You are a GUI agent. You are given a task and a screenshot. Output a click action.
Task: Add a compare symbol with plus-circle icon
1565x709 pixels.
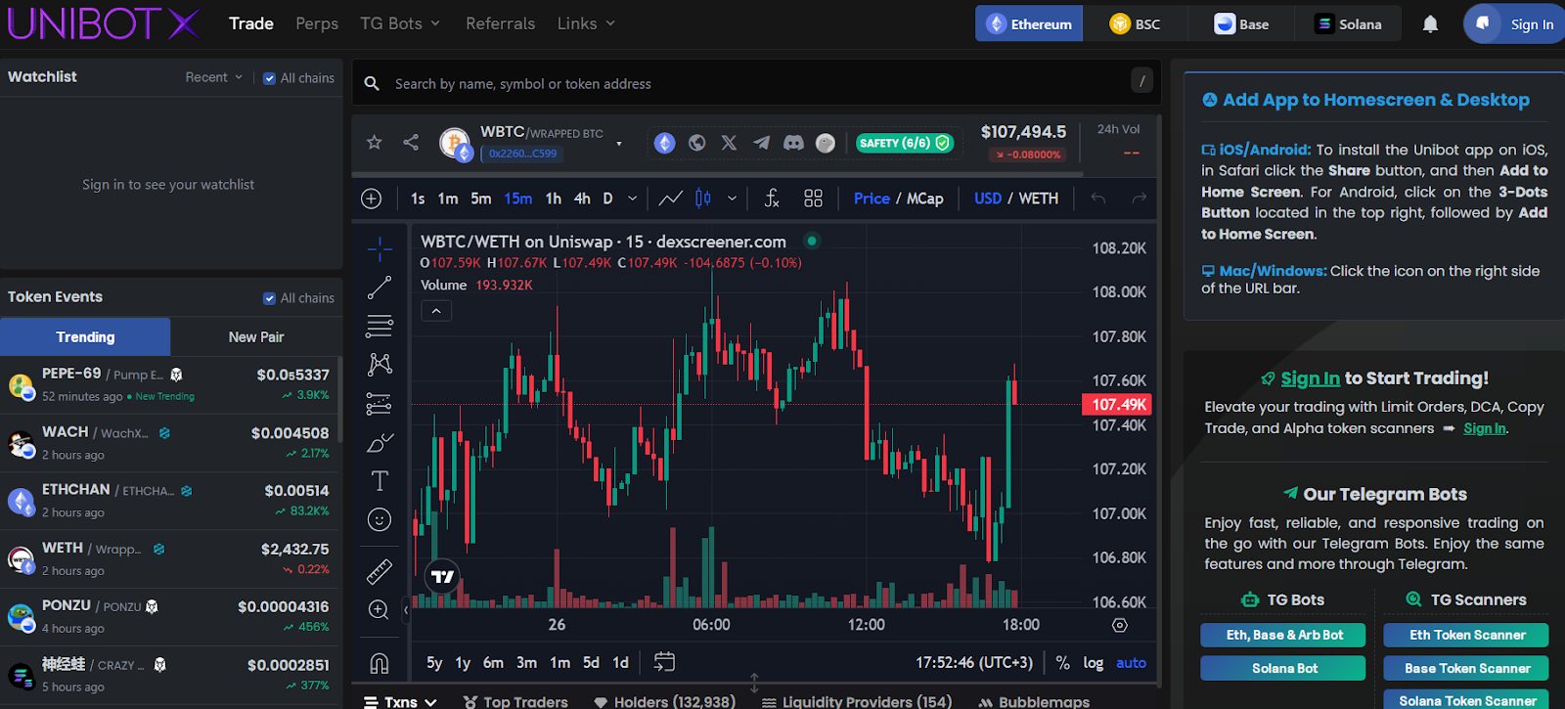tap(372, 199)
